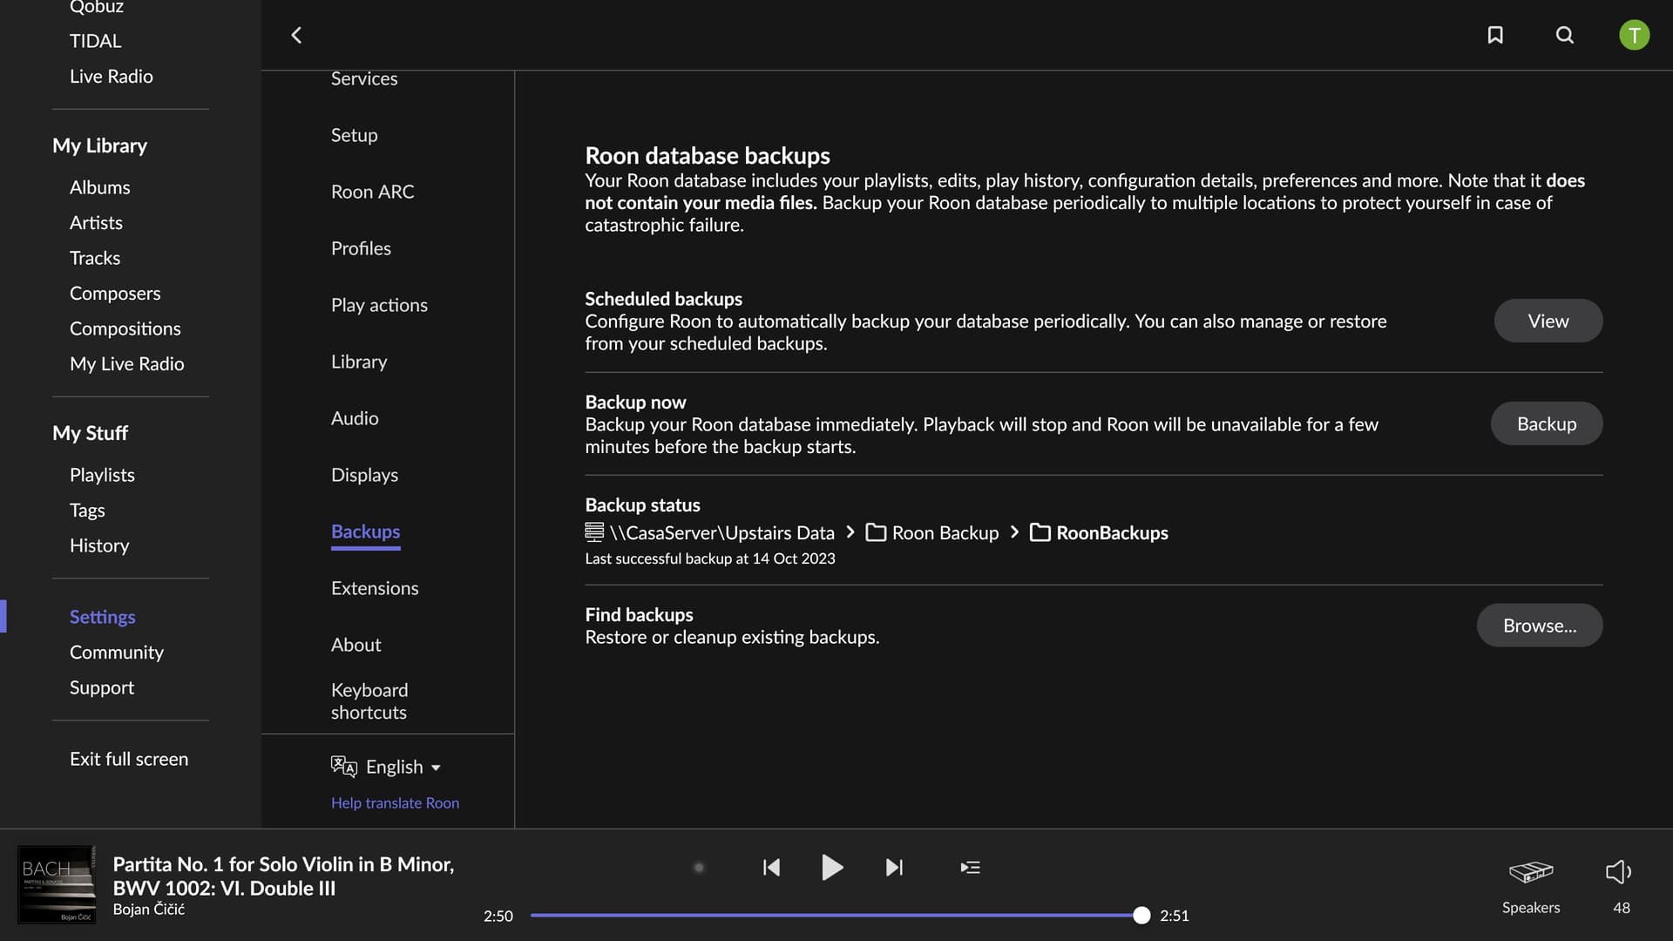Skip to next track
This screenshot has width=1673, height=941.
pos(894,867)
